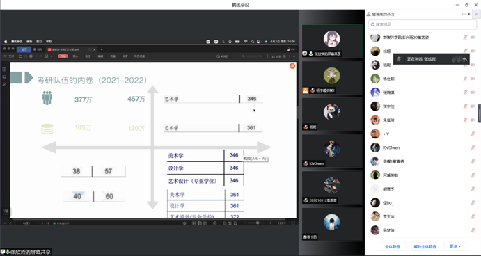Select the top video tile of the screen sharer
481x256 pixels.
[331, 41]
